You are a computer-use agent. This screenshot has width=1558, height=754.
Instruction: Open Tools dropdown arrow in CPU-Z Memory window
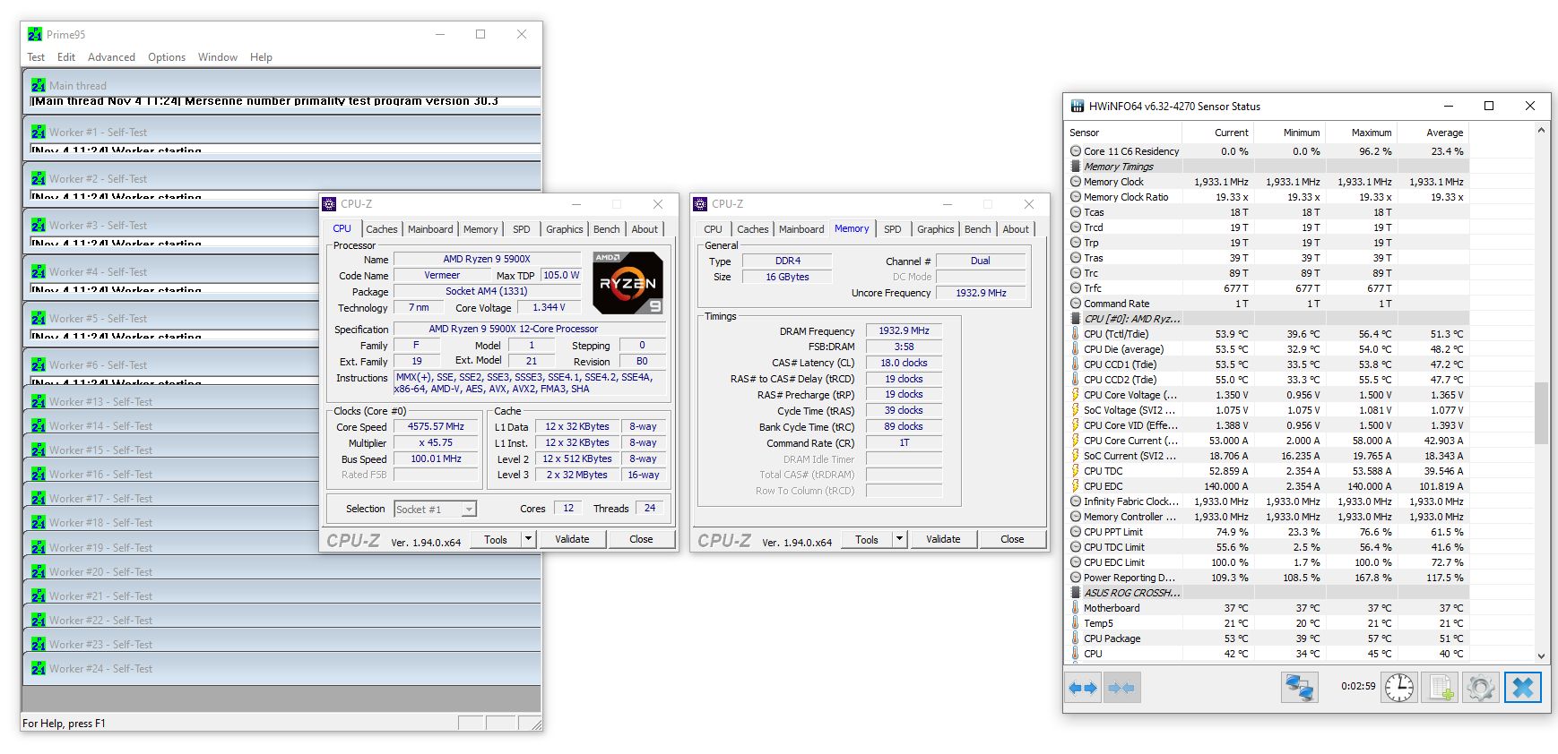click(900, 539)
